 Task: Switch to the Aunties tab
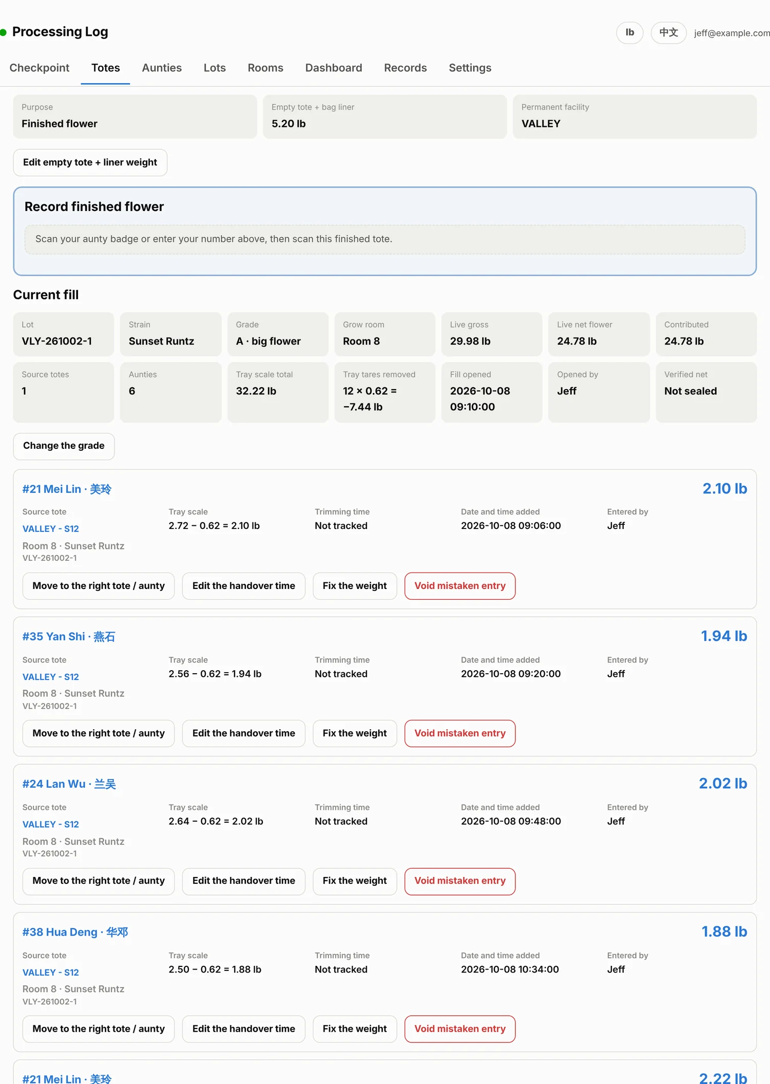click(x=162, y=68)
